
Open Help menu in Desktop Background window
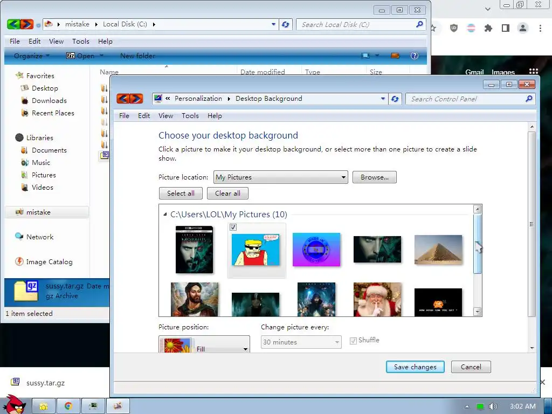pyautogui.click(x=215, y=116)
